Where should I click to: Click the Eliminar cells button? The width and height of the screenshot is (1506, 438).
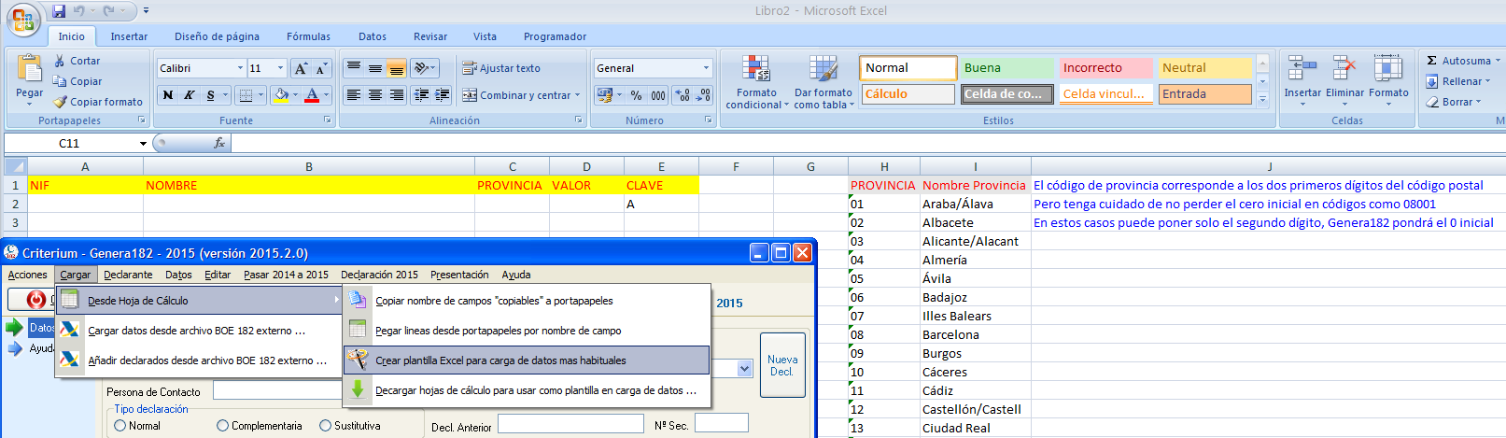[x=1344, y=80]
